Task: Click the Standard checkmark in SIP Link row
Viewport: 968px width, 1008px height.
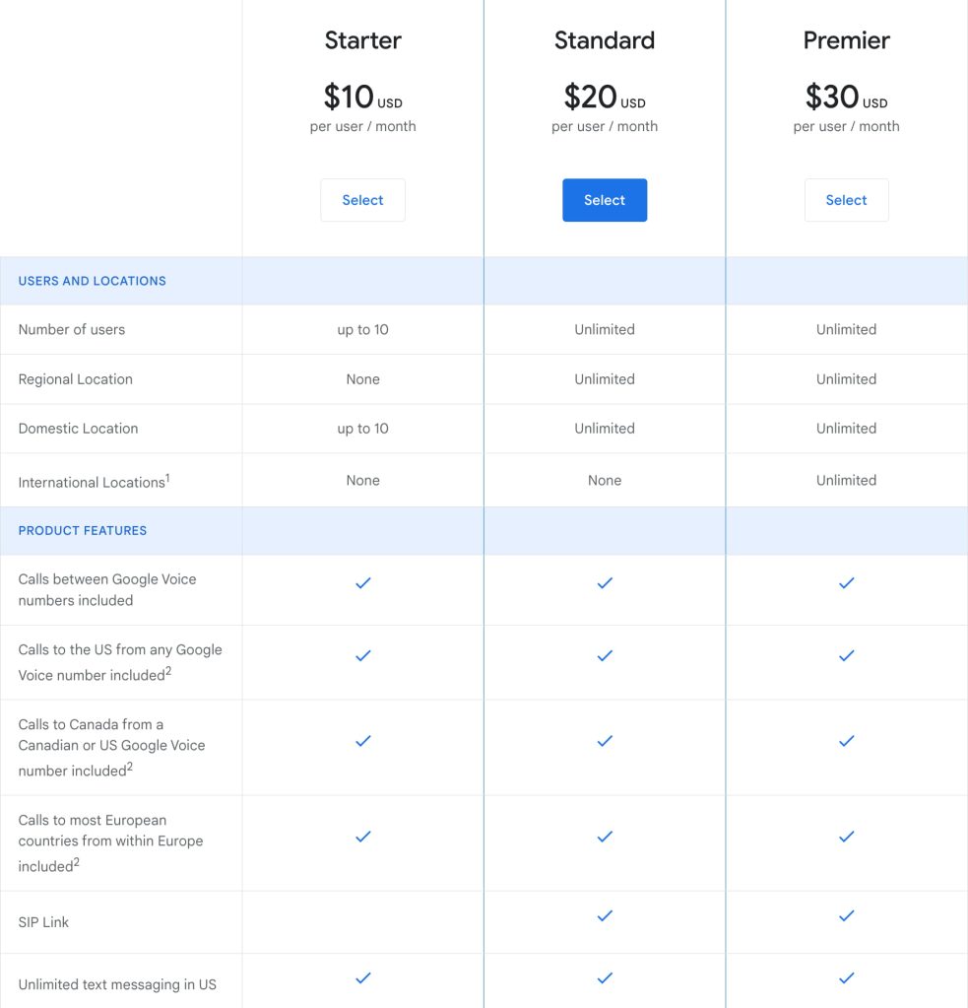Action: pos(605,916)
